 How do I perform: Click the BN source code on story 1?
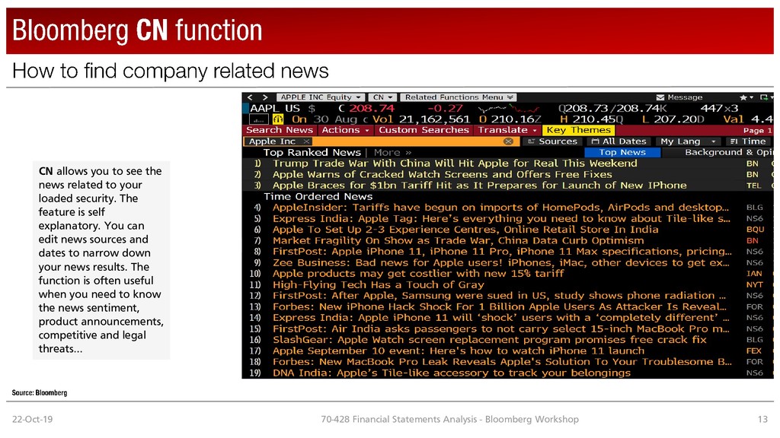pos(752,163)
